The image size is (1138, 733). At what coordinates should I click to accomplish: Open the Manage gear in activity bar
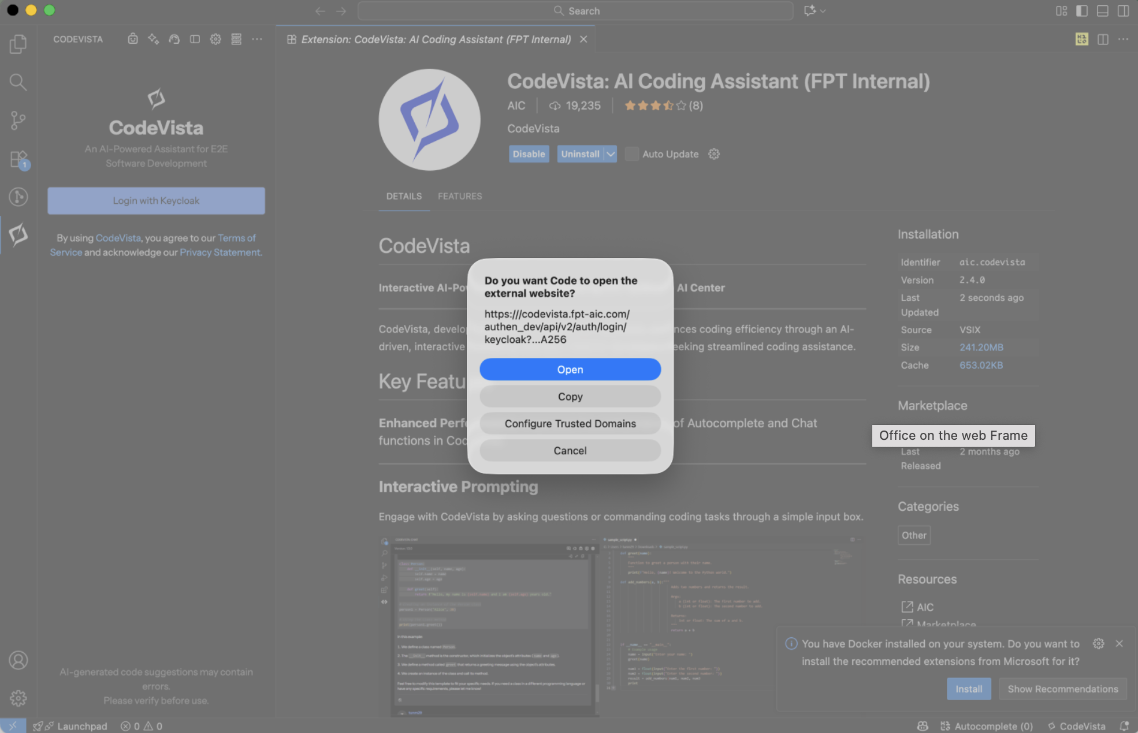(x=18, y=698)
